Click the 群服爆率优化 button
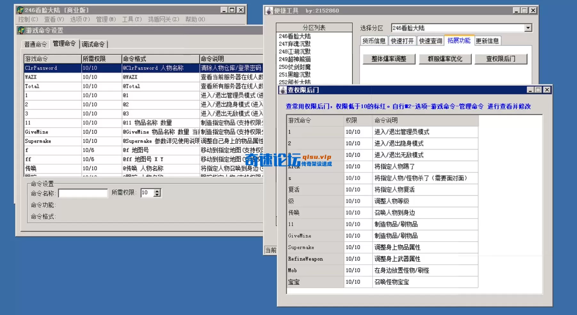The height and width of the screenshot is (315, 577). tap(445, 59)
